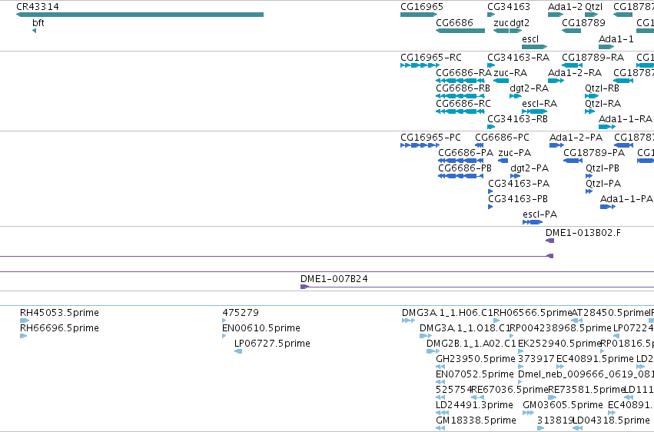The height and width of the screenshot is (432, 654).
Task: Open transcript CG6686-RC
Action: (463, 104)
